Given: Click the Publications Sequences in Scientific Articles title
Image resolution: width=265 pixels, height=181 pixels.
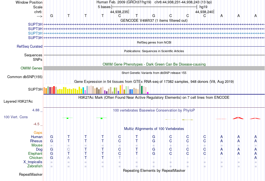Looking at the screenshot, I should point(154,51).
